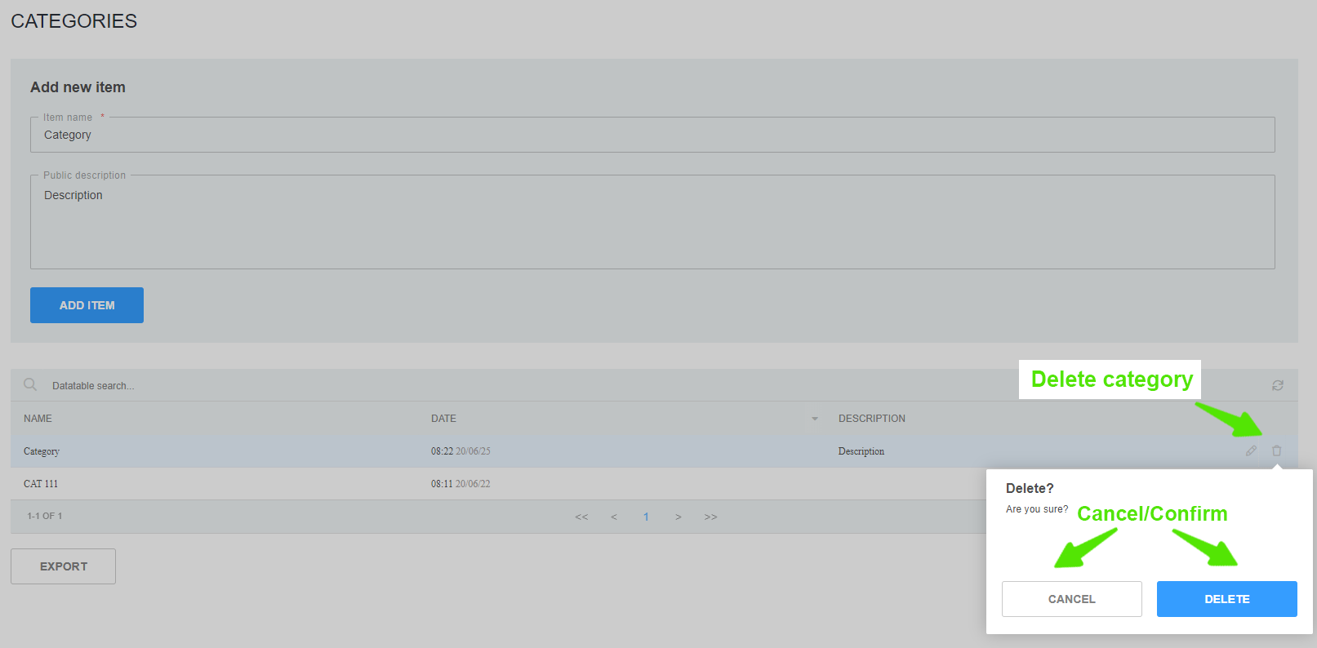Go to previous page with < control
Viewport: 1317px width, 648px height.
614,517
